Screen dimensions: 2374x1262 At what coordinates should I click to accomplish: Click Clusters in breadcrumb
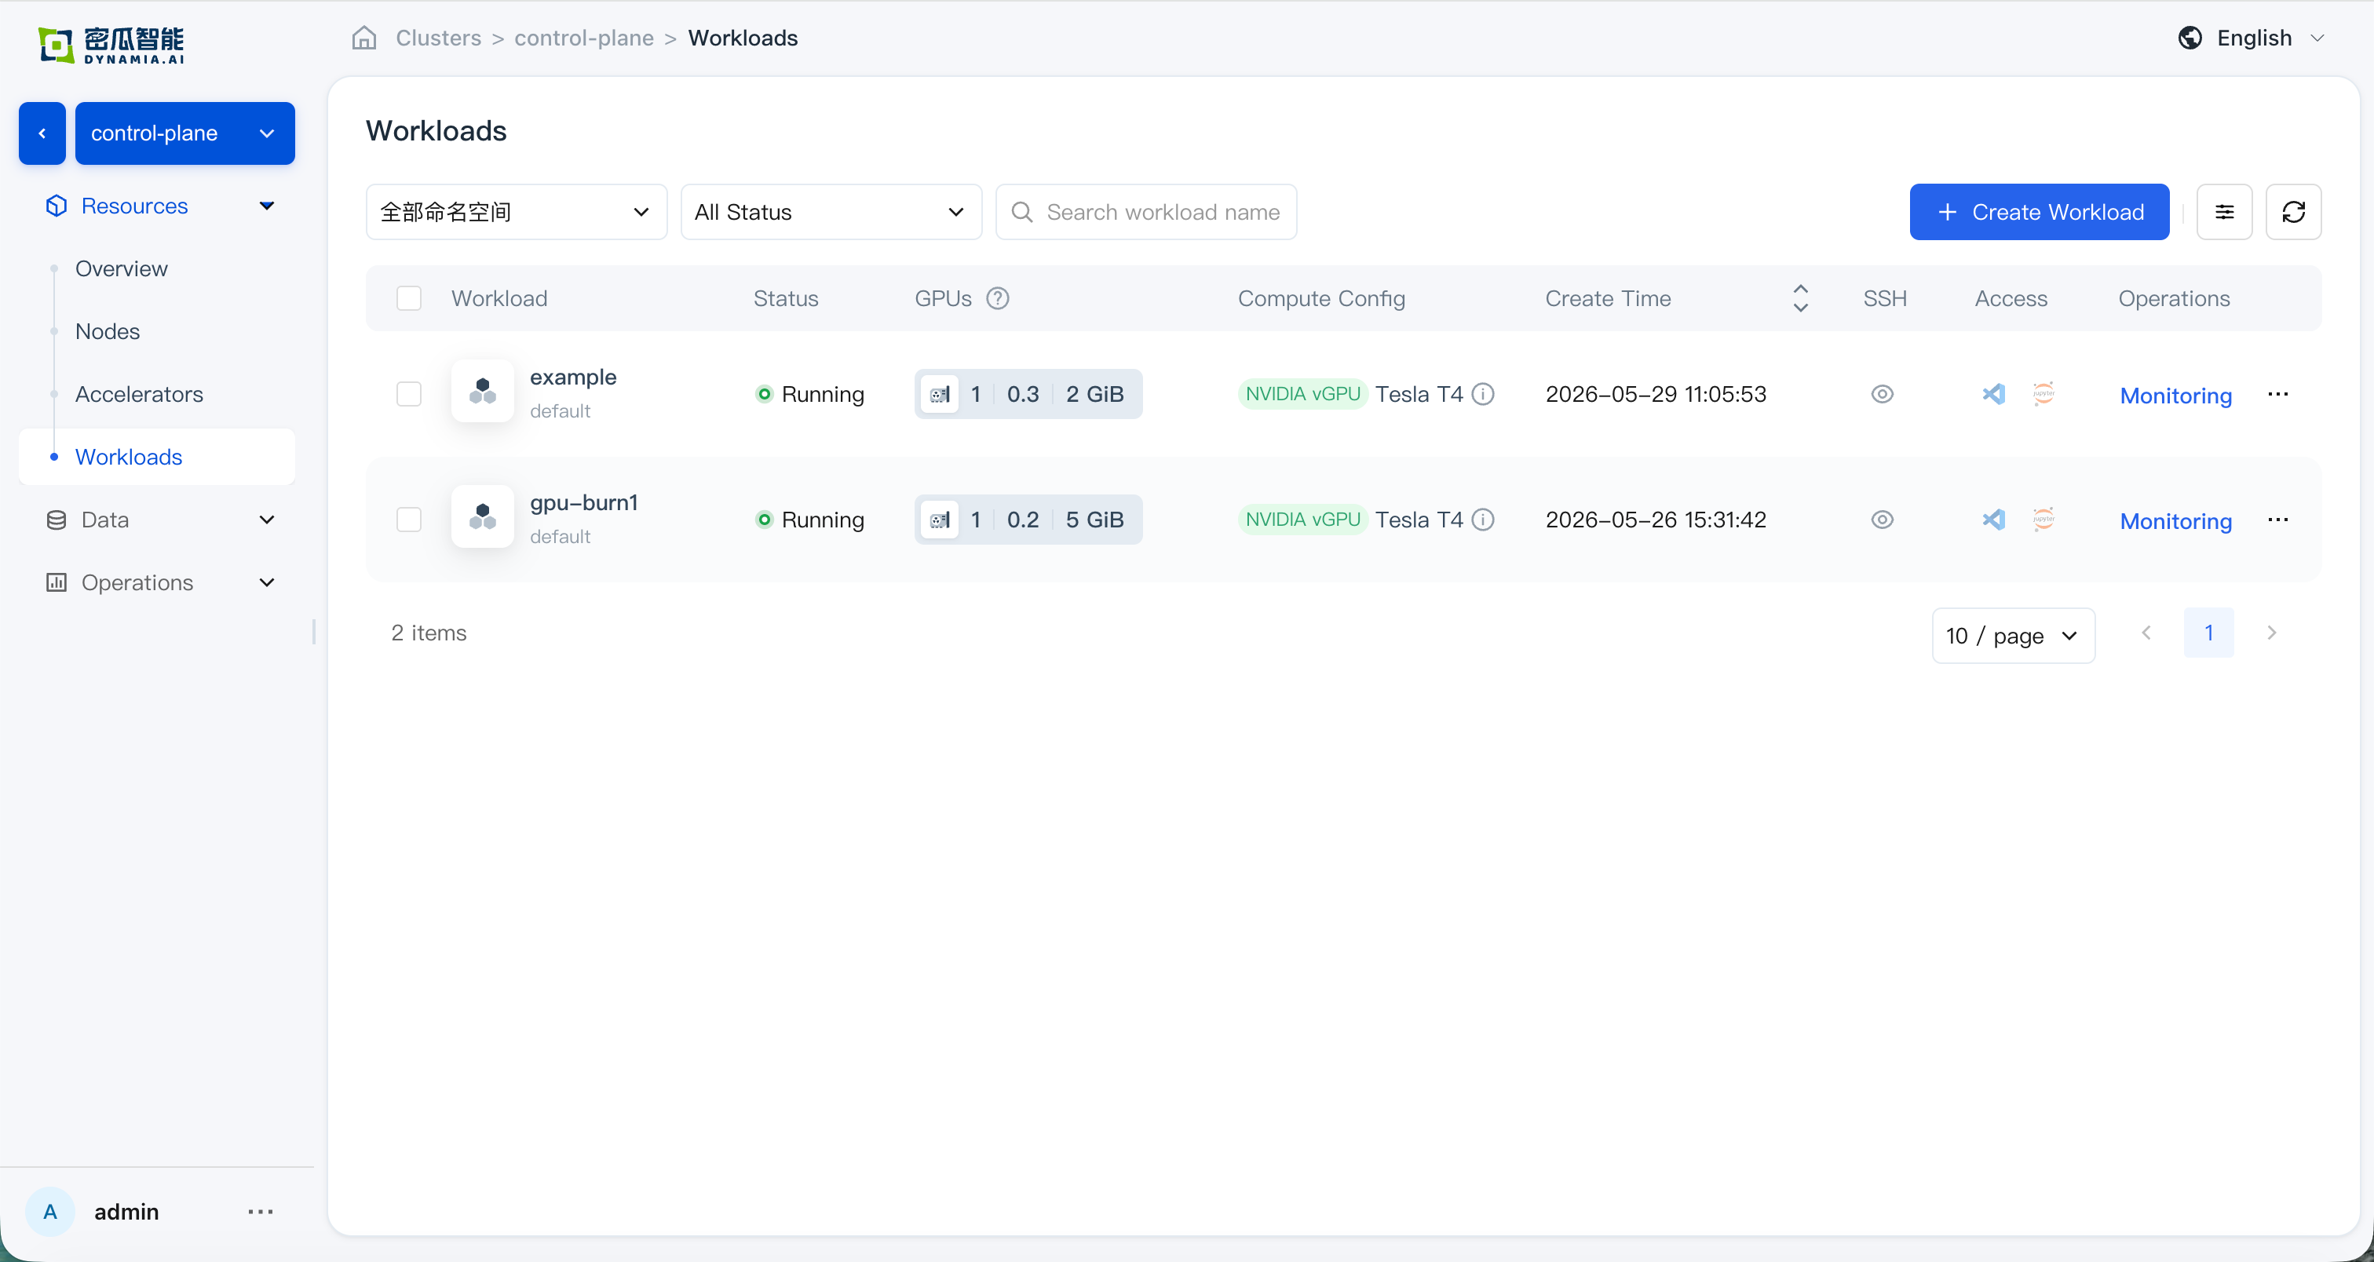click(438, 38)
